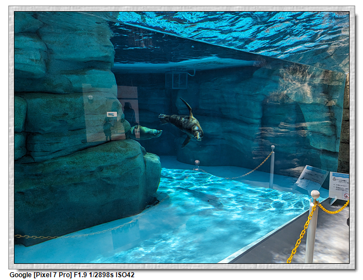Click the white post reflected in the glass
The height and width of the screenshot is (280, 363).
(x=272, y=166)
